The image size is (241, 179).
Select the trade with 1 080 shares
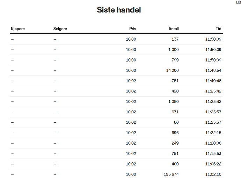click(x=116, y=102)
